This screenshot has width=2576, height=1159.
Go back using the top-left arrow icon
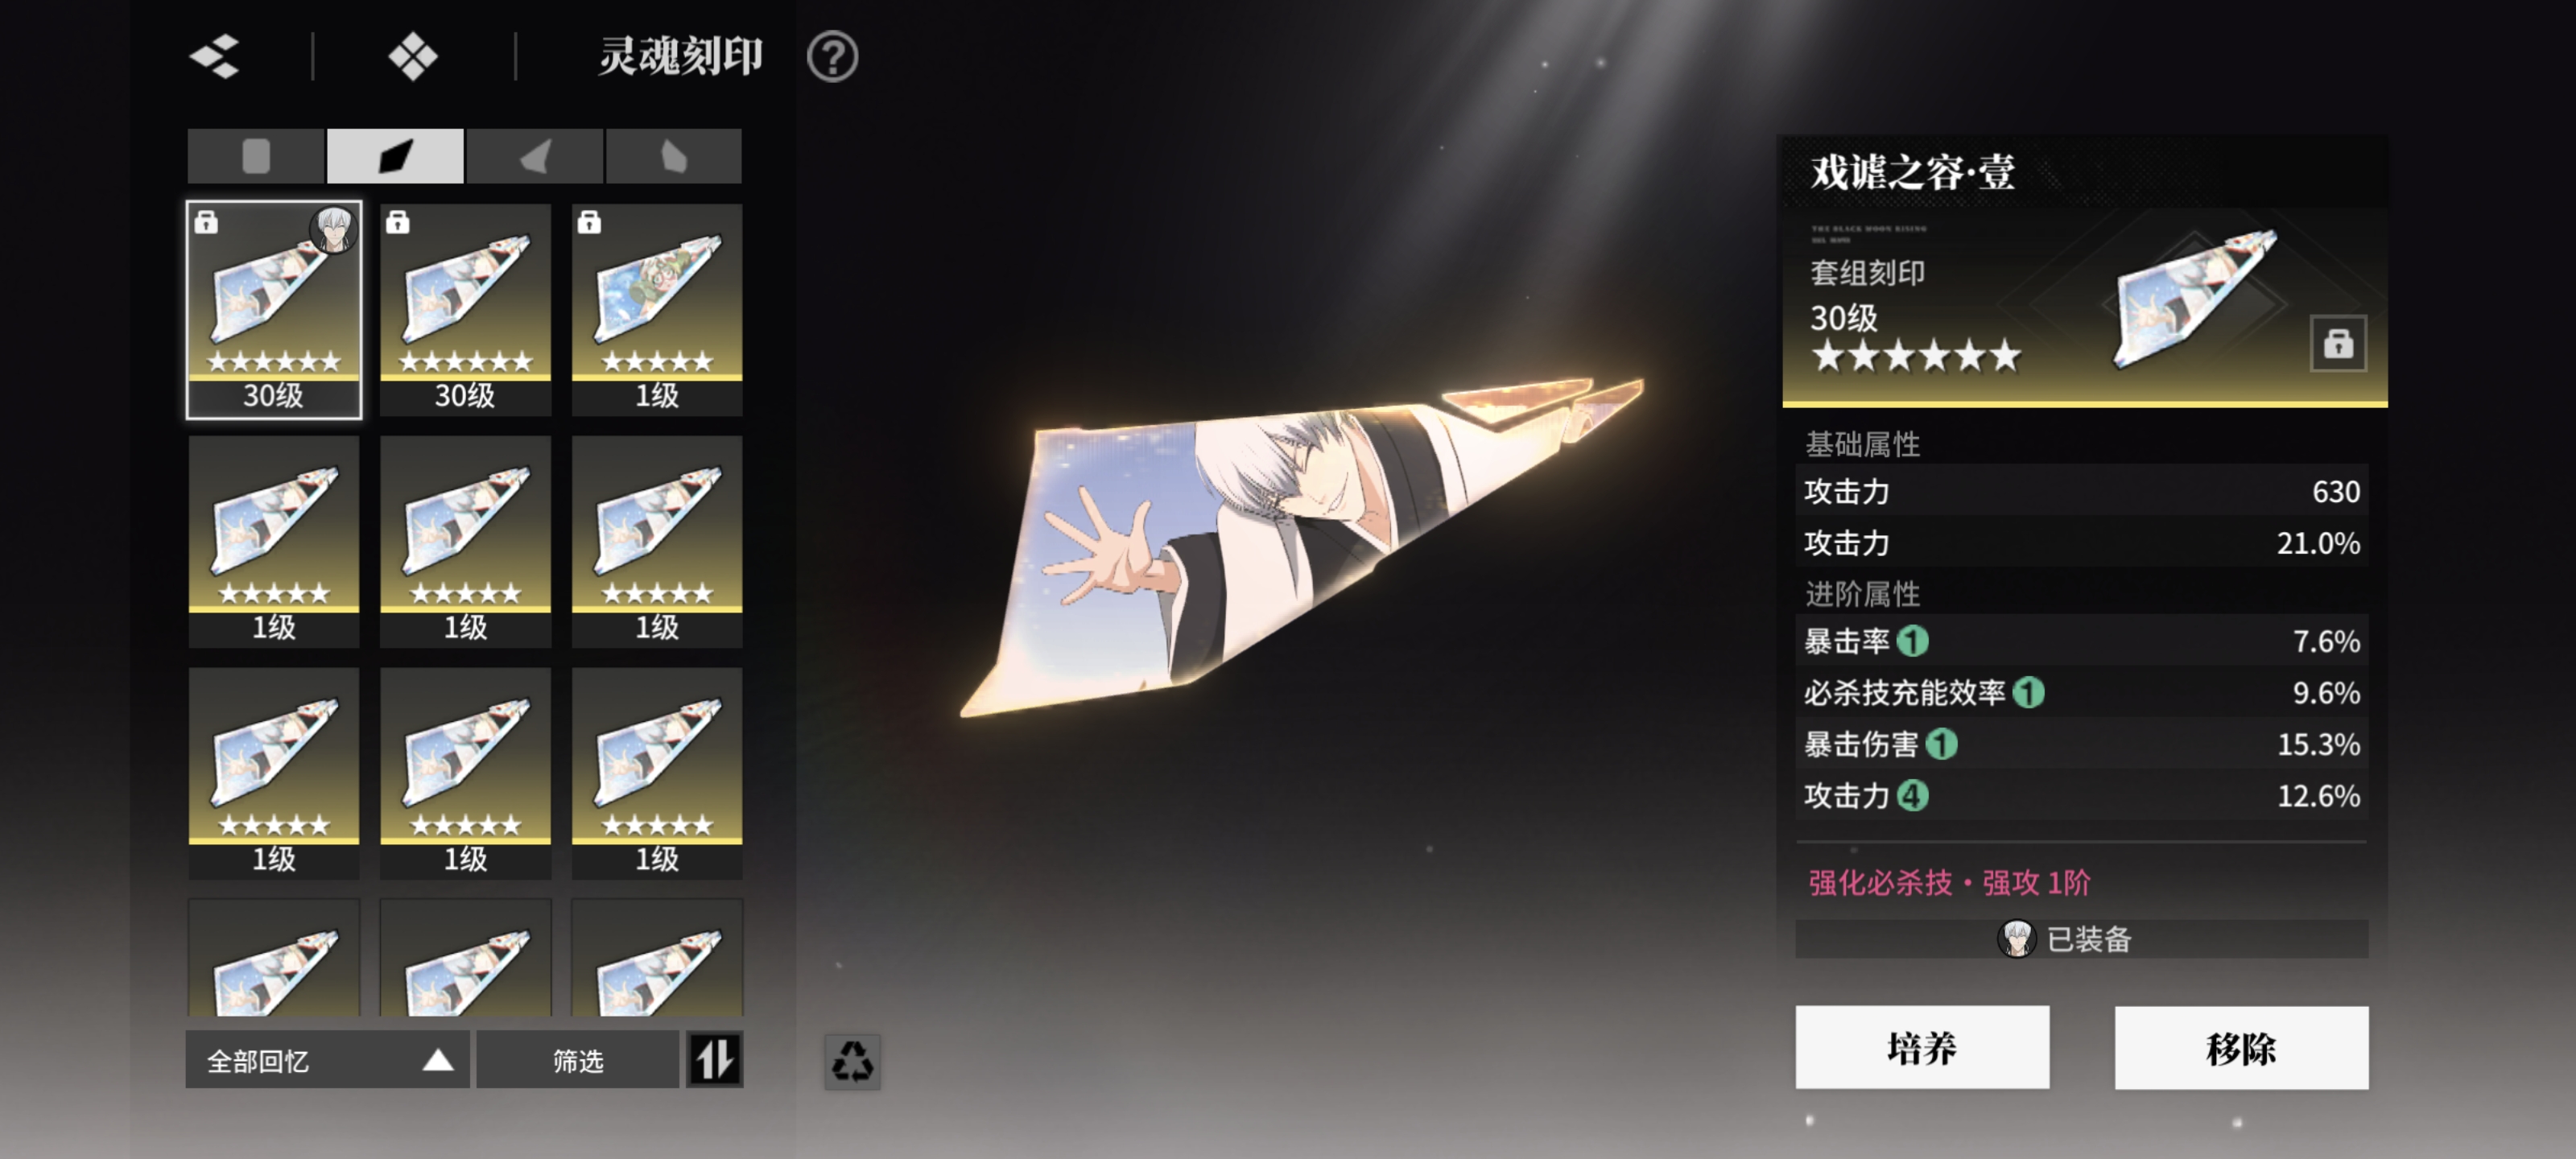(216, 56)
